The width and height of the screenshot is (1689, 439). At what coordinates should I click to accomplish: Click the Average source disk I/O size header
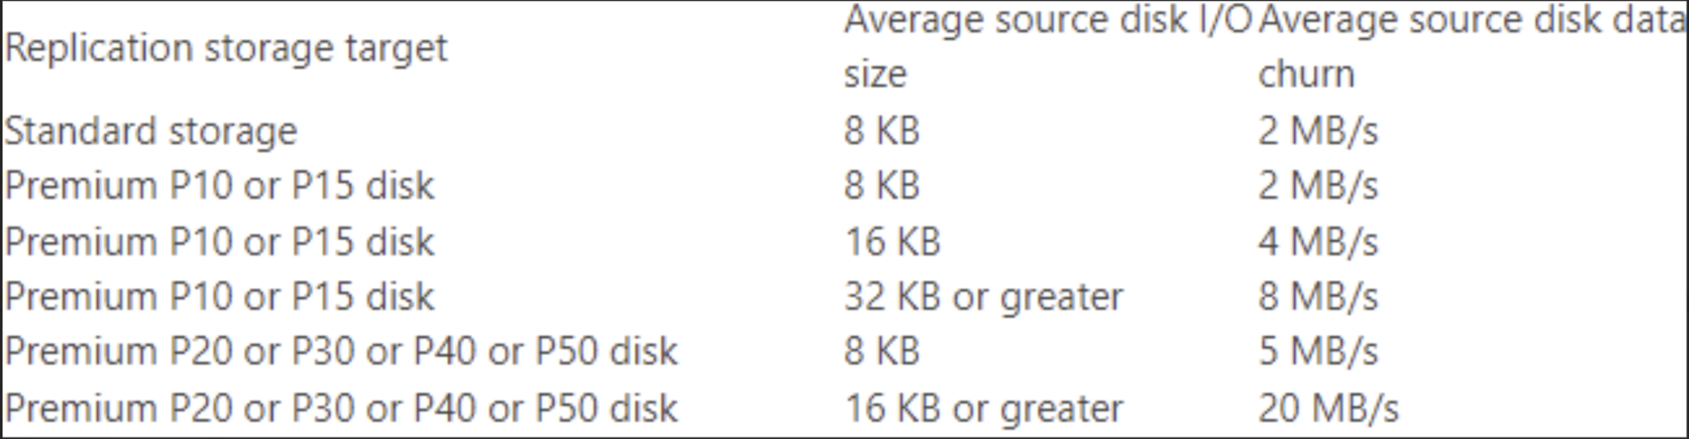click(1048, 46)
